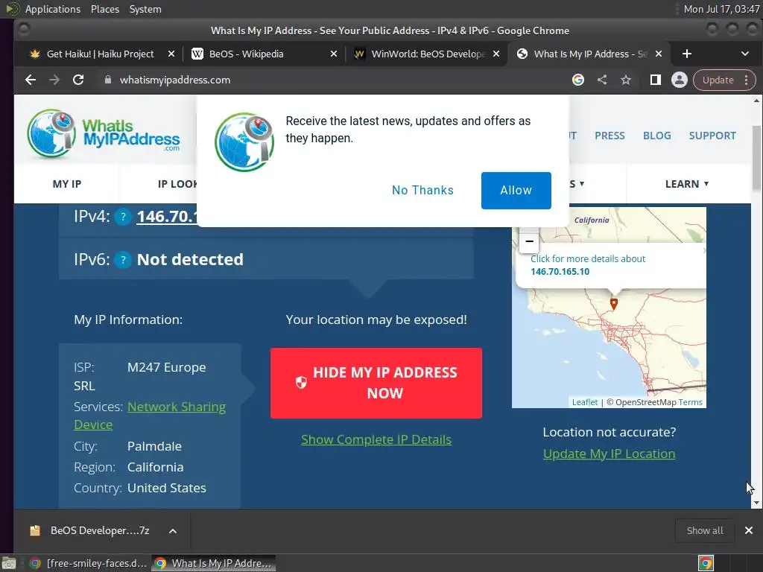This screenshot has width=763, height=572.
Task: Click IPv4 address 146.70 link
Action: point(167,217)
